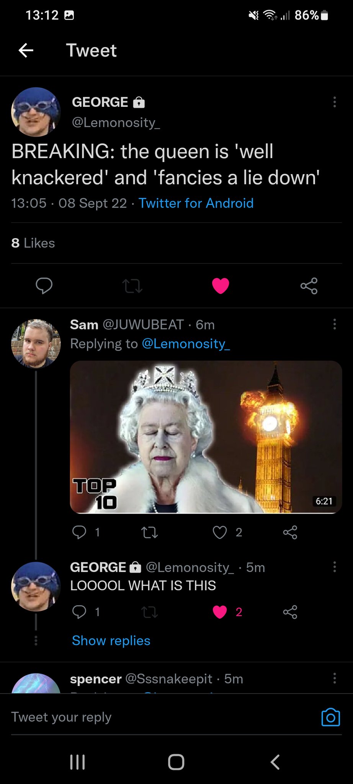
Task: Unlike GEORGE's 'LOOOOL WHAT IS THIS' reply
Action: pos(220,612)
